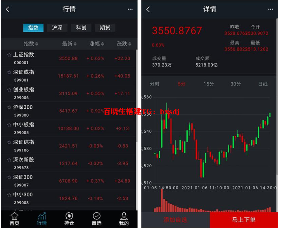Star 深次新股 as a favorite
The height and width of the screenshot is (228, 281).
pyautogui.click(x=9, y=160)
